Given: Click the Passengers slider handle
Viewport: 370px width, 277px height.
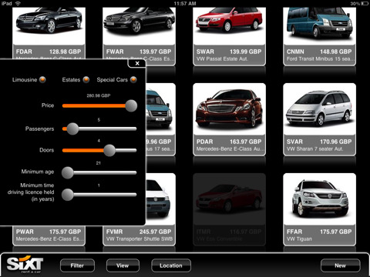Looking at the screenshot, I should pos(72,128).
